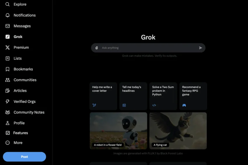Choose 'Help me write a cover letter' prompt
Screen dimensions: 248x165
(x=103, y=96)
